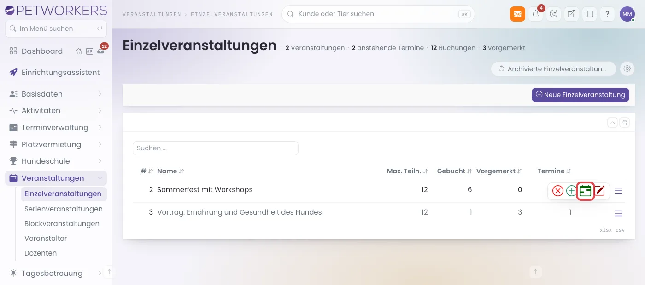This screenshot has height=285, width=645.
Task: Focus the Im Menü suchen field
Action: coord(56,28)
